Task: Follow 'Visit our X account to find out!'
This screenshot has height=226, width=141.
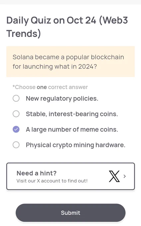Action: point(52,181)
